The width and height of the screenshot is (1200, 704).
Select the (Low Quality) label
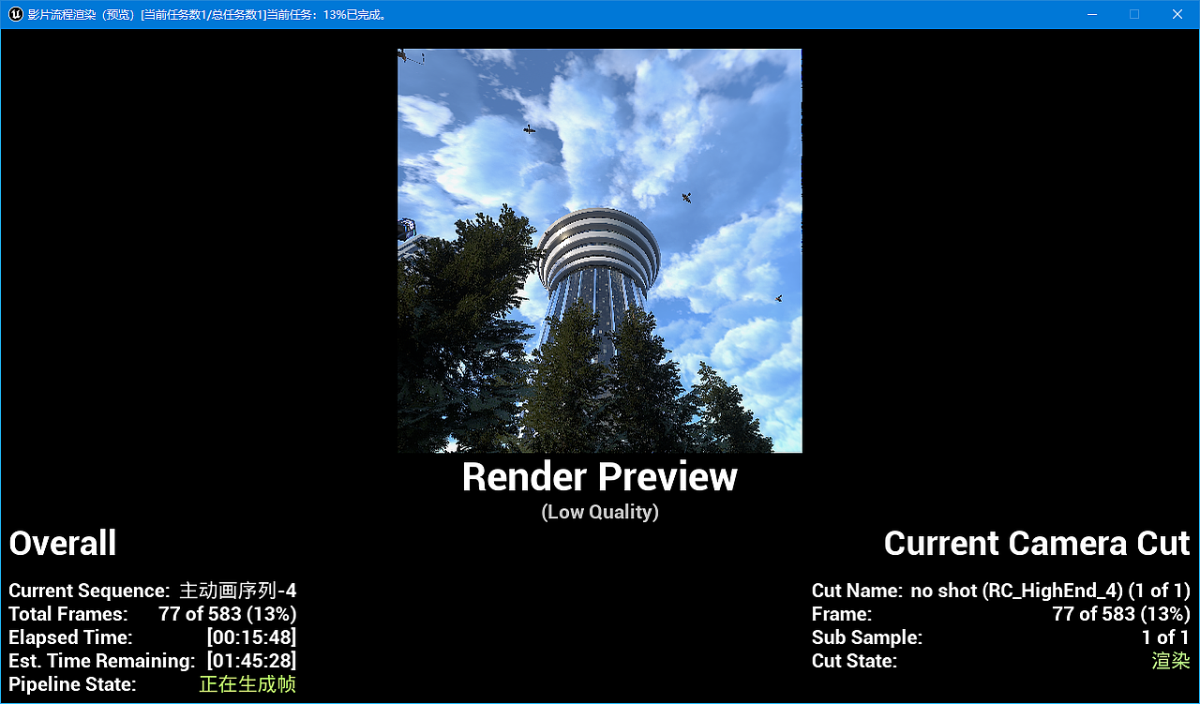point(599,512)
